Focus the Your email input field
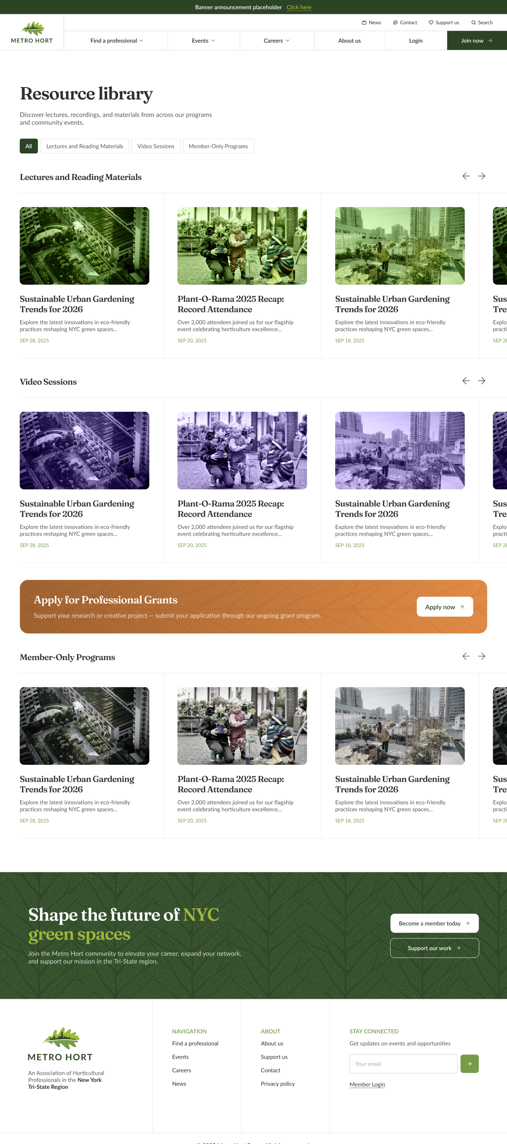This screenshot has height=1144, width=507. pos(403,1064)
